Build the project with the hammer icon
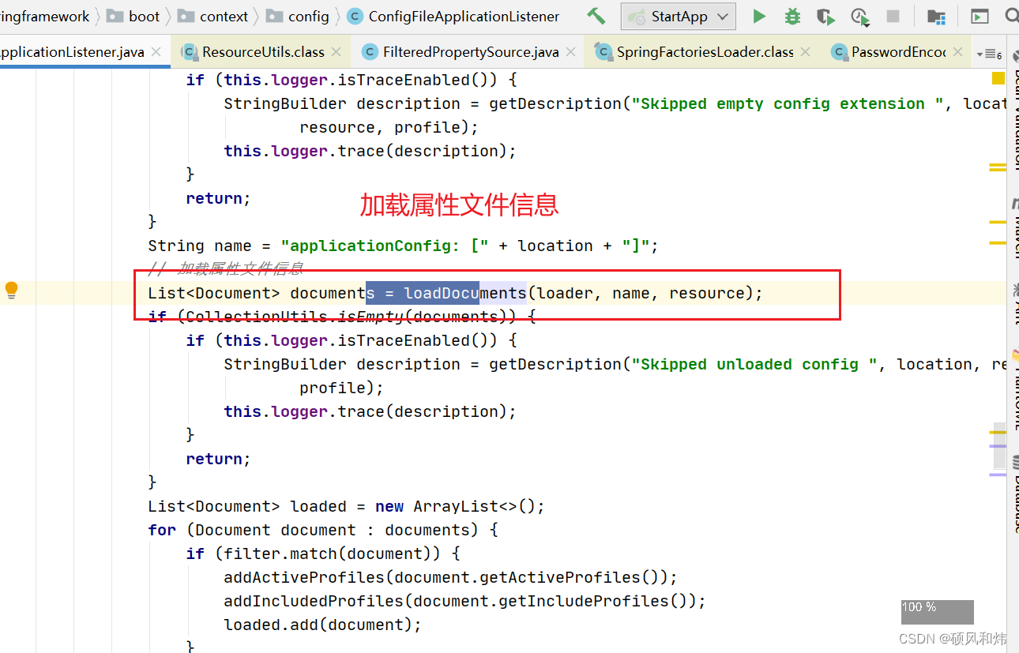The image size is (1019, 653). click(596, 16)
